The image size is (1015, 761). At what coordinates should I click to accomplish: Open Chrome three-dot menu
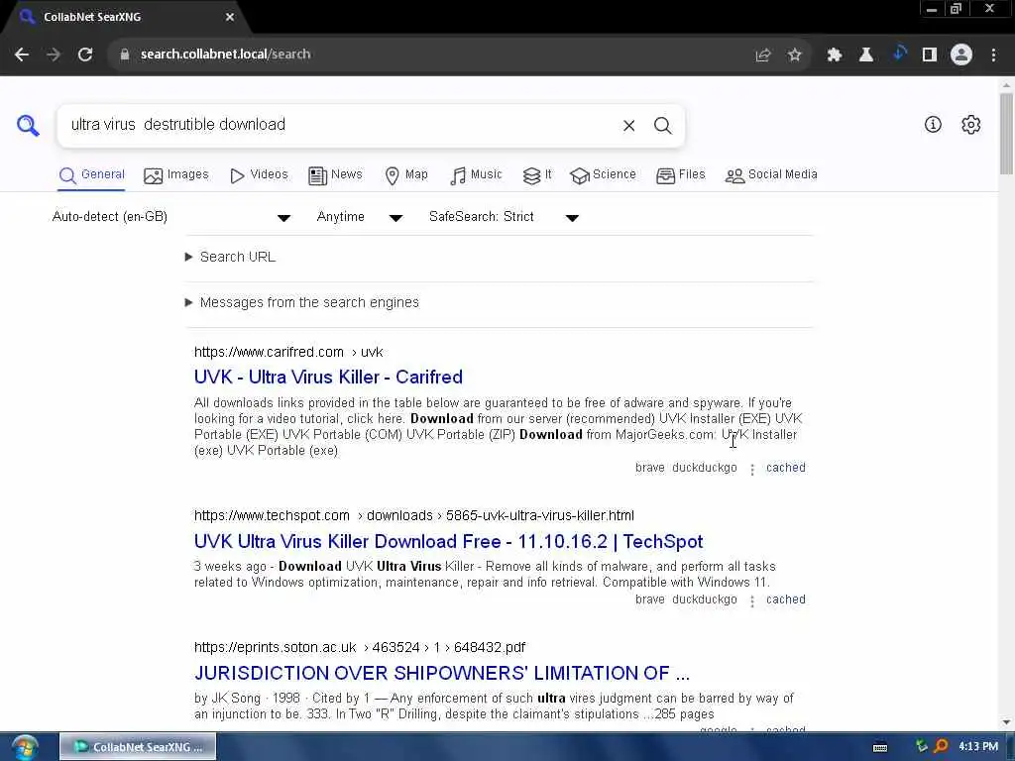[993, 55]
